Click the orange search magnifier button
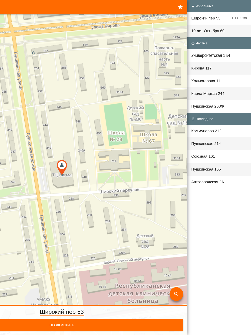This screenshot has width=251, height=335. click(x=176, y=294)
